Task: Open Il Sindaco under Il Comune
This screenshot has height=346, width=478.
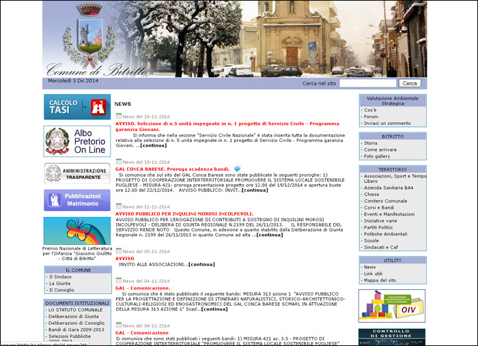Action: tap(60, 277)
